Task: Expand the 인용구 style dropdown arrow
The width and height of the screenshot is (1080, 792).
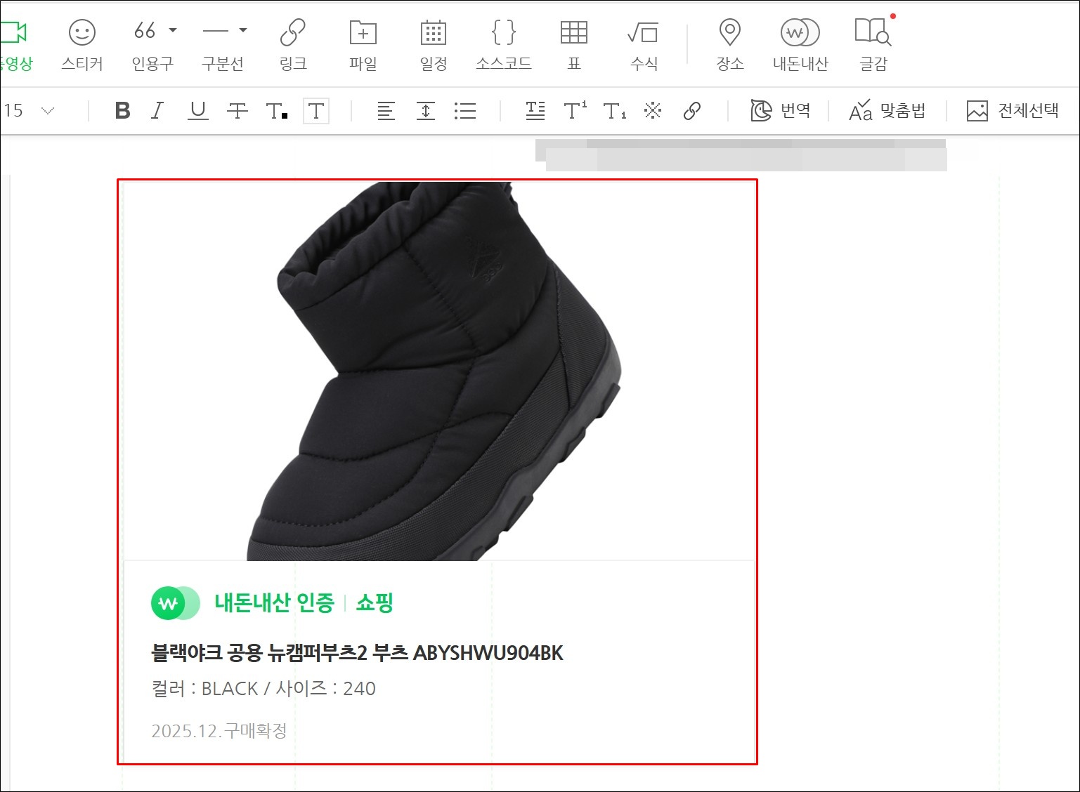Action: [x=173, y=30]
